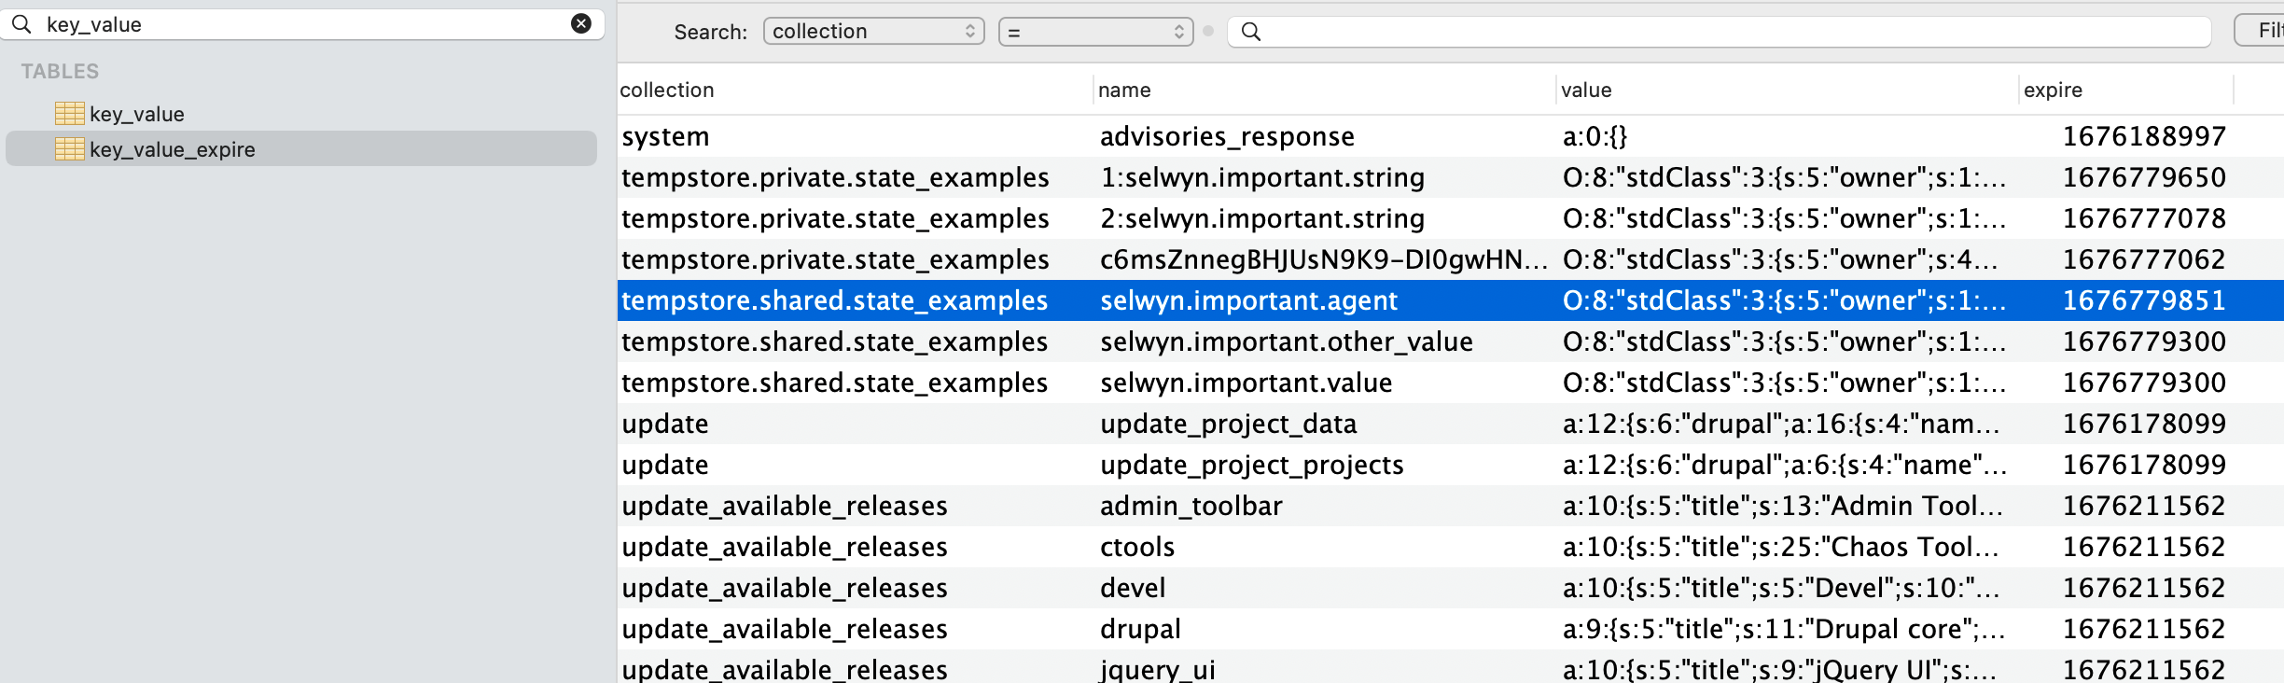
Task: Sort by the value column header
Action: [x=1788, y=90]
